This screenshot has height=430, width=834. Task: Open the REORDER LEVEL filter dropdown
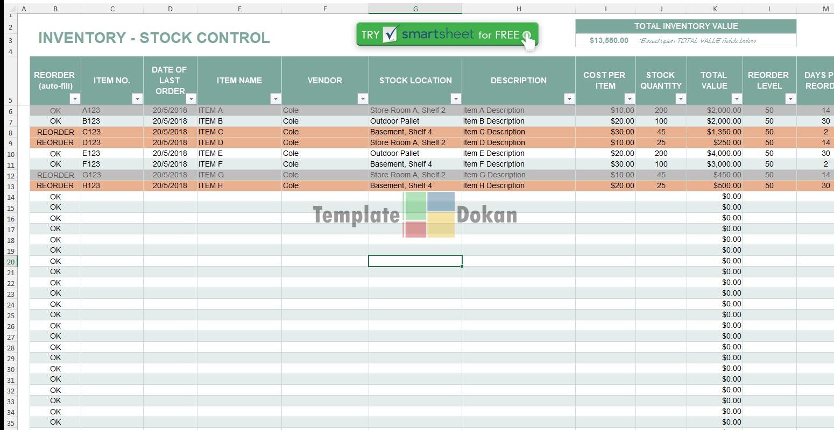click(790, 99)
